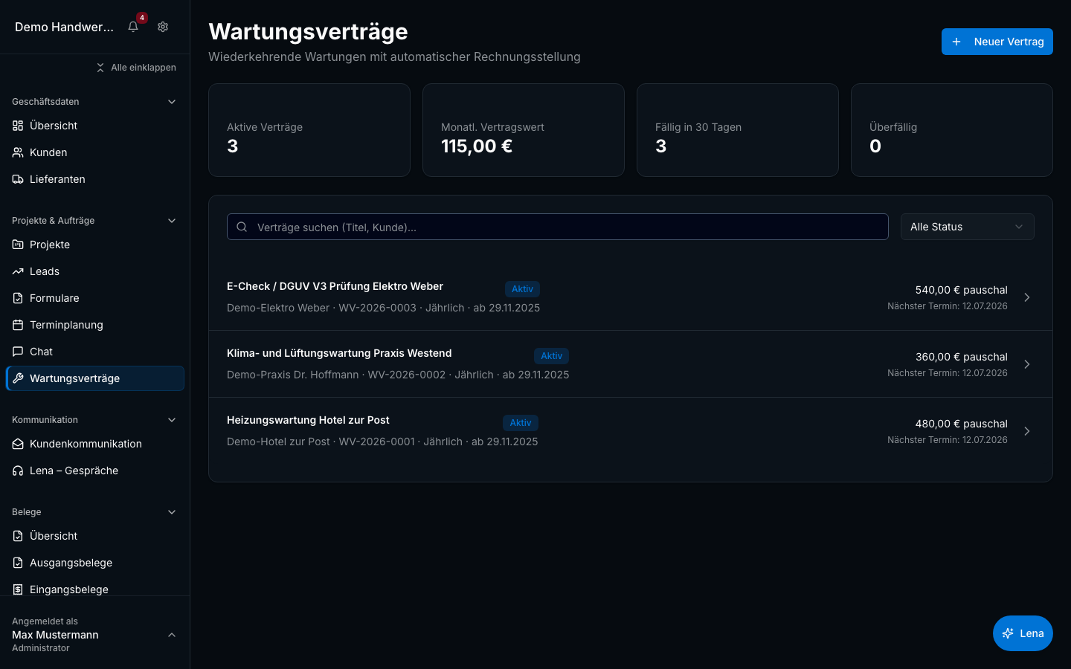Screen dimensions: 1071x669
Task: Expand the Max Mustermann user menu
Action: (172, 635)
